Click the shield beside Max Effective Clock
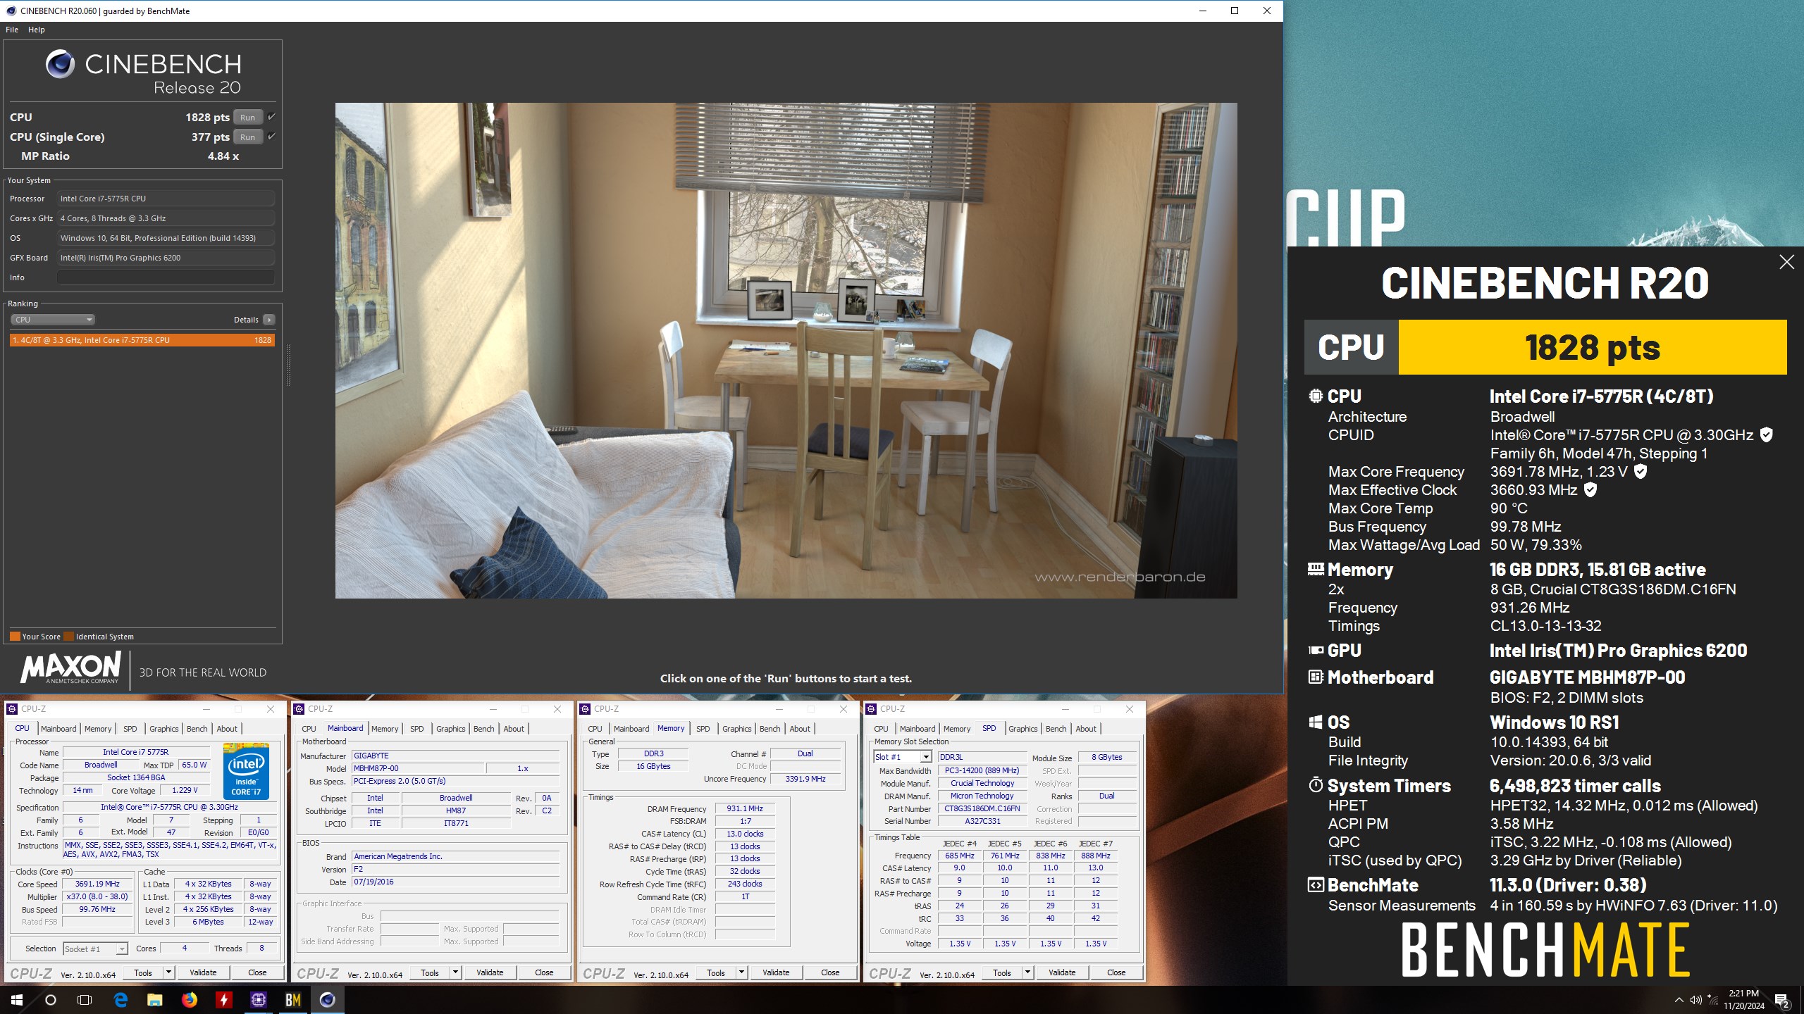Image resolution: width=1804 pixels, height=1014 pixels. click(1590, 490)
